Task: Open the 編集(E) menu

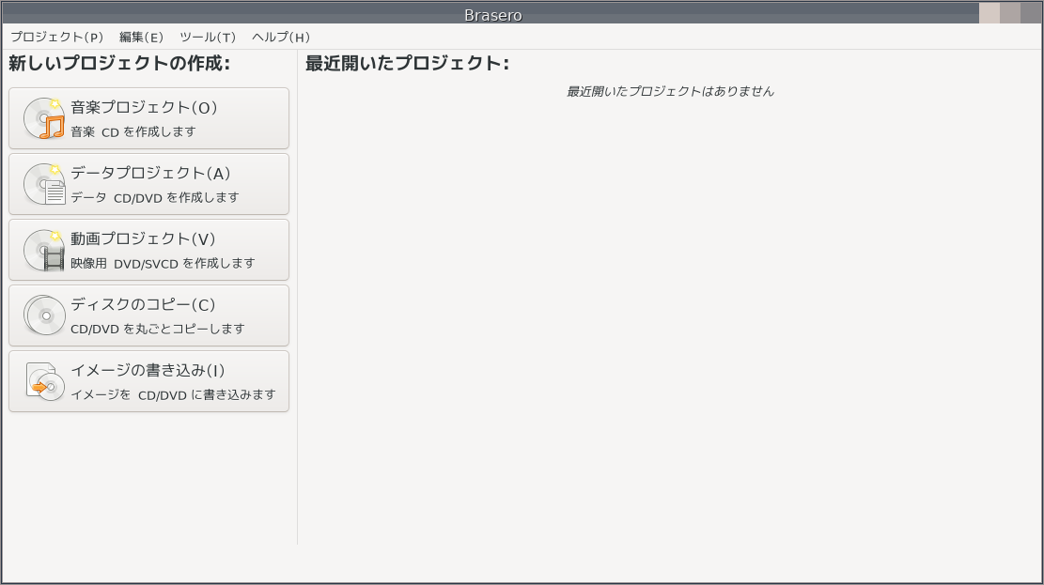Action: click(x=141, y=38)
